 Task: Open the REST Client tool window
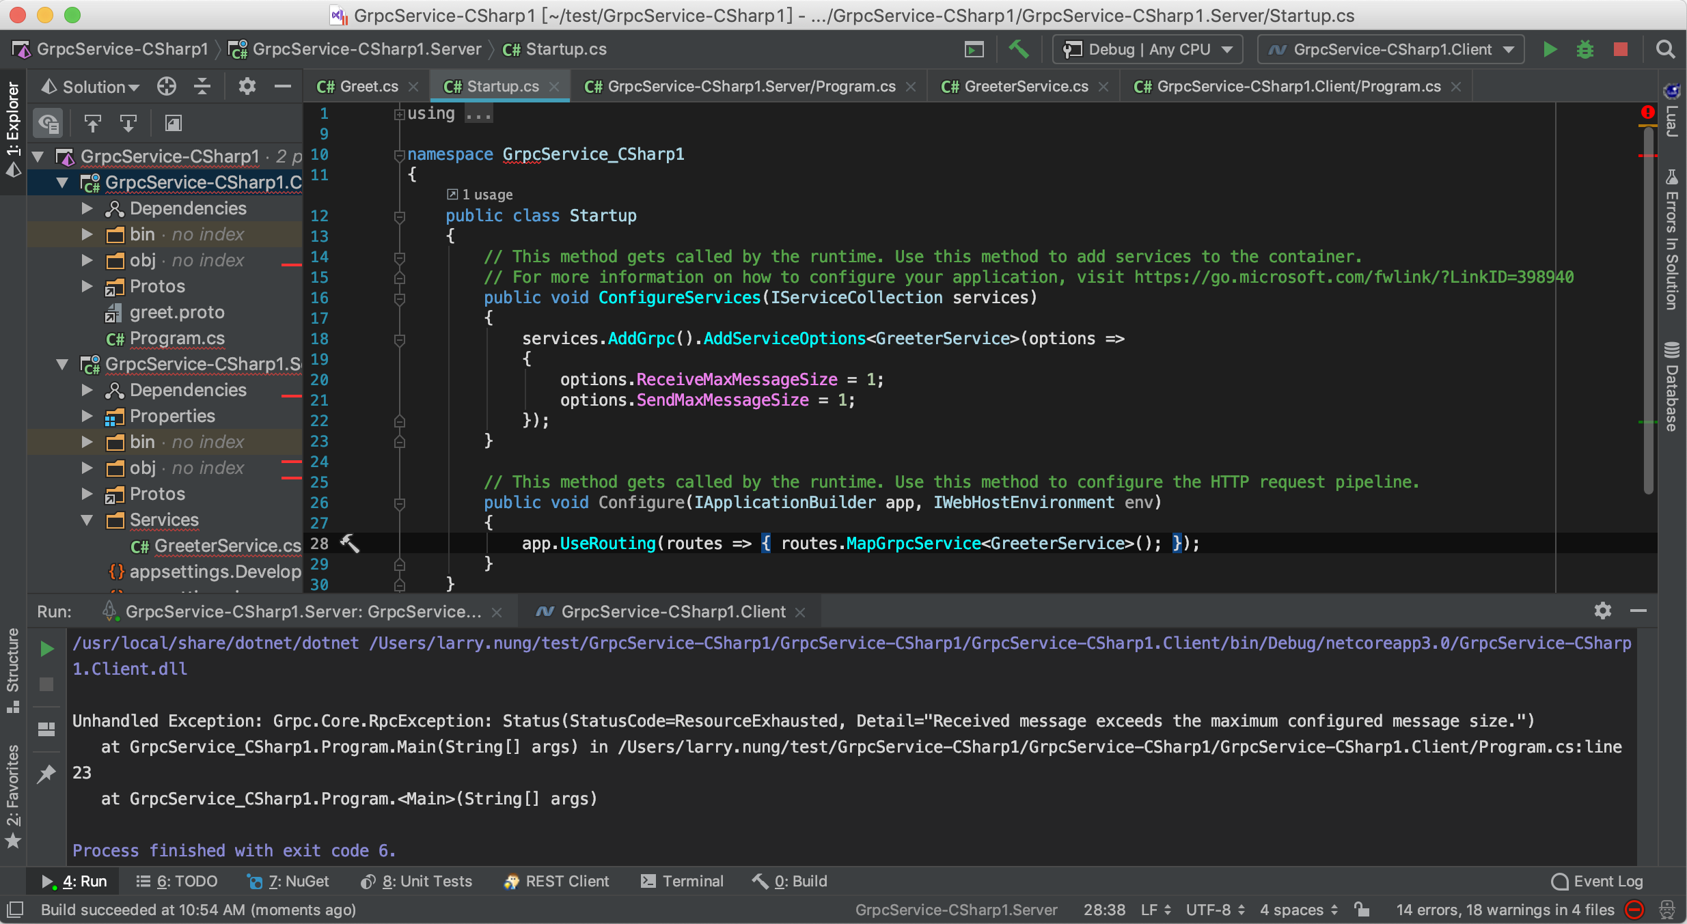(556, 882)
